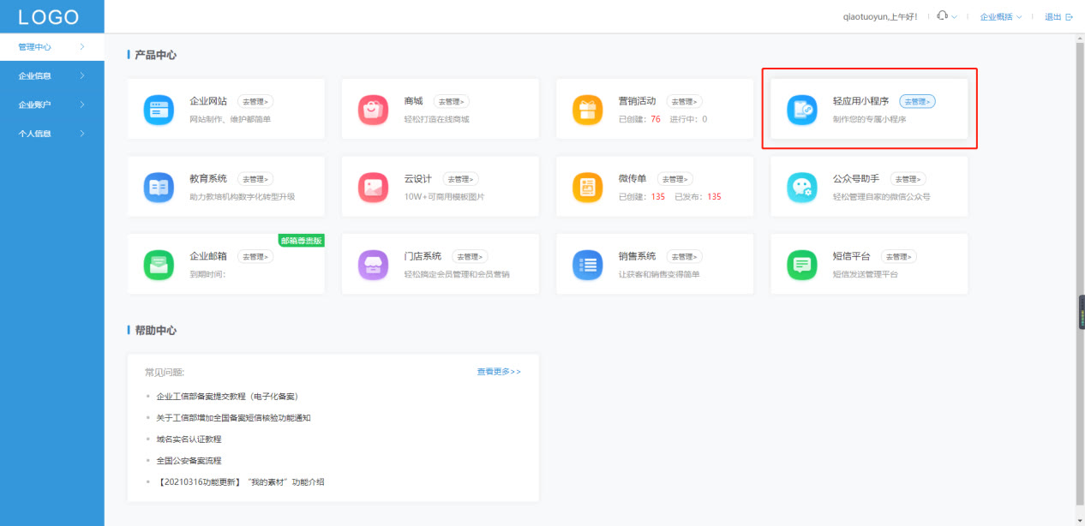Open the 企业概括 dropdown
This screenshot has width=1085, height=526.
1001,17
